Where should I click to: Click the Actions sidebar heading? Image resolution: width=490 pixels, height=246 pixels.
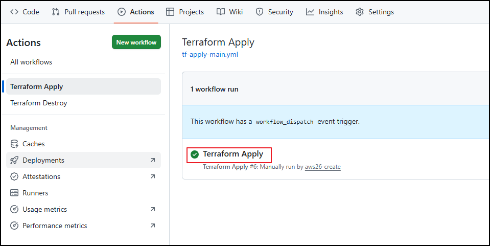24,42
